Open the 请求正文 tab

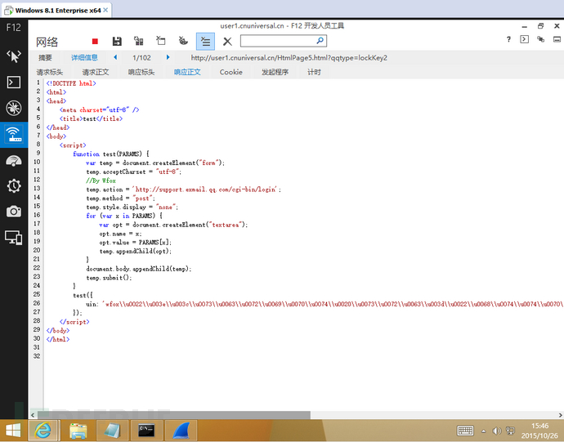(96, 72)
